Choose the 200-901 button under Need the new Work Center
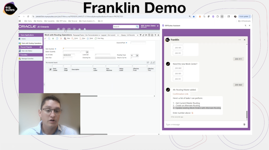This screenshot has width=269, height=150. (178, 74)
